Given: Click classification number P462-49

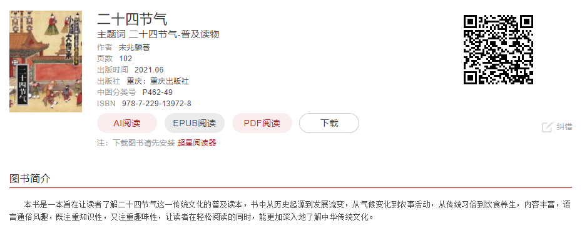Looking at the screenshot, I should (157, 92).
